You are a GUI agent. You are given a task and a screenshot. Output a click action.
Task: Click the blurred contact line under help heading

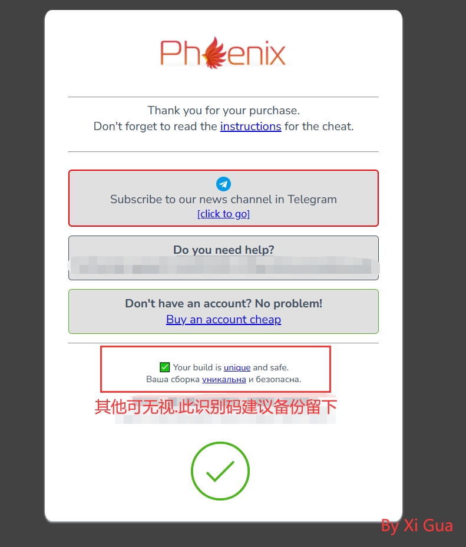223,266
